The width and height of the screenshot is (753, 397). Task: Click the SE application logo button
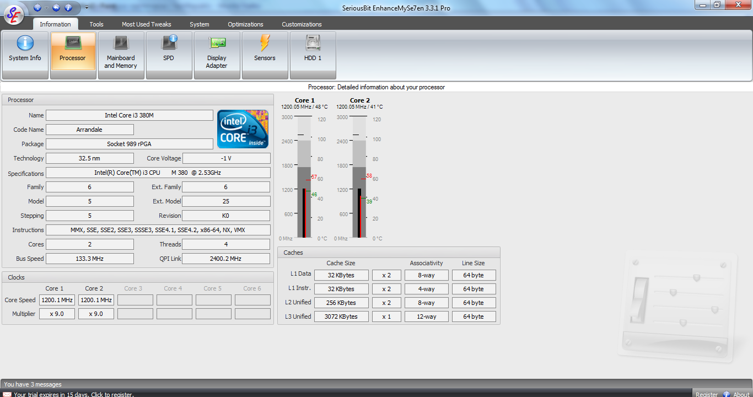coord(14,15)
